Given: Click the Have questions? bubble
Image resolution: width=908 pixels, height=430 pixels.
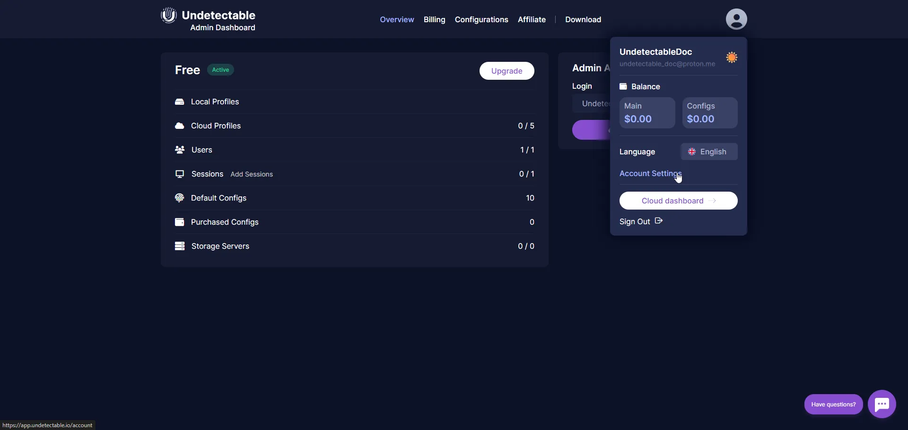Looking at the screenshot, I should click(833, 405).
